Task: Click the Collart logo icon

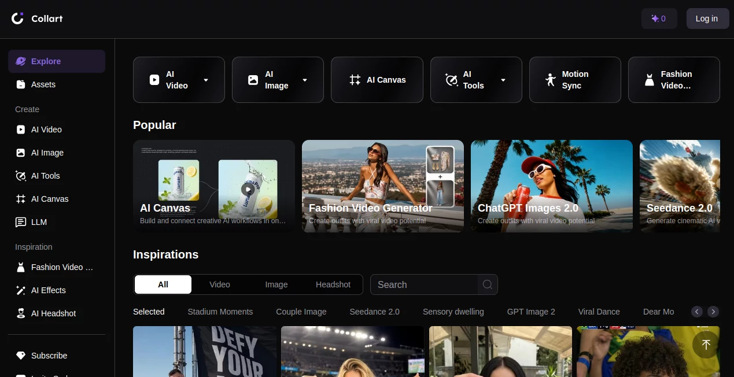Action: click(x=18, y=19)
